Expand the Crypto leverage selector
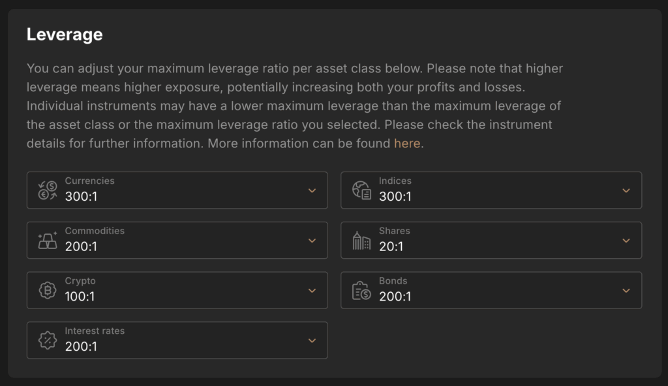Viewport: 668px width, 386px height. click(313, 290)
